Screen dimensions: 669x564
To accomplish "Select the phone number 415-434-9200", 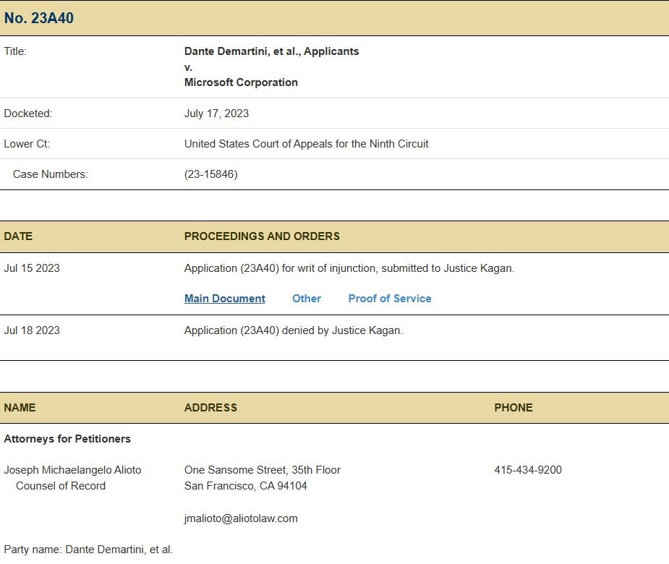I will click(x=527, y=470).
